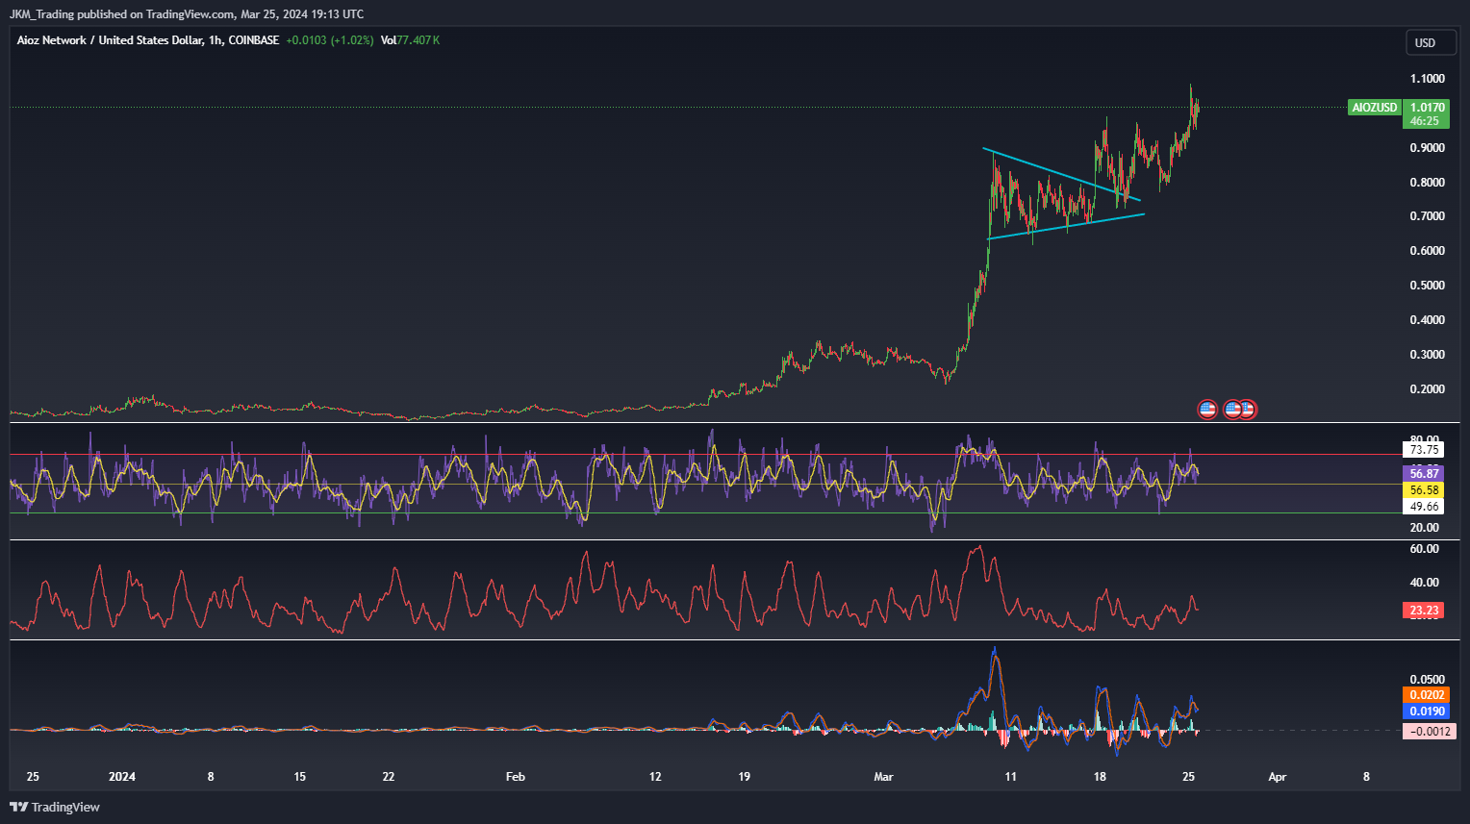Click the current price label 1.0170

[1427, 108]
